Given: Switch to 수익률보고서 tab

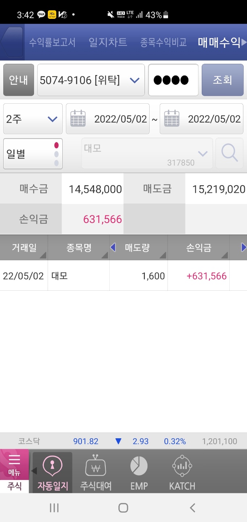Looking at the screenshot, I should 52,42.
